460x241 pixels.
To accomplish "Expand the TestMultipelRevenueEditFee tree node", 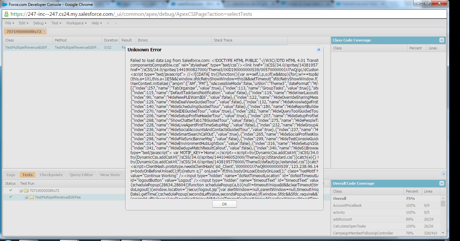I will (x=26, y=197).
